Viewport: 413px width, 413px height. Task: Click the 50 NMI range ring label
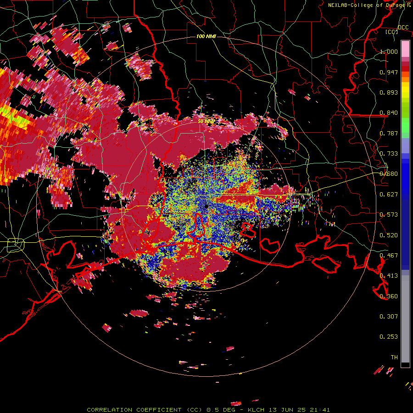206,122
